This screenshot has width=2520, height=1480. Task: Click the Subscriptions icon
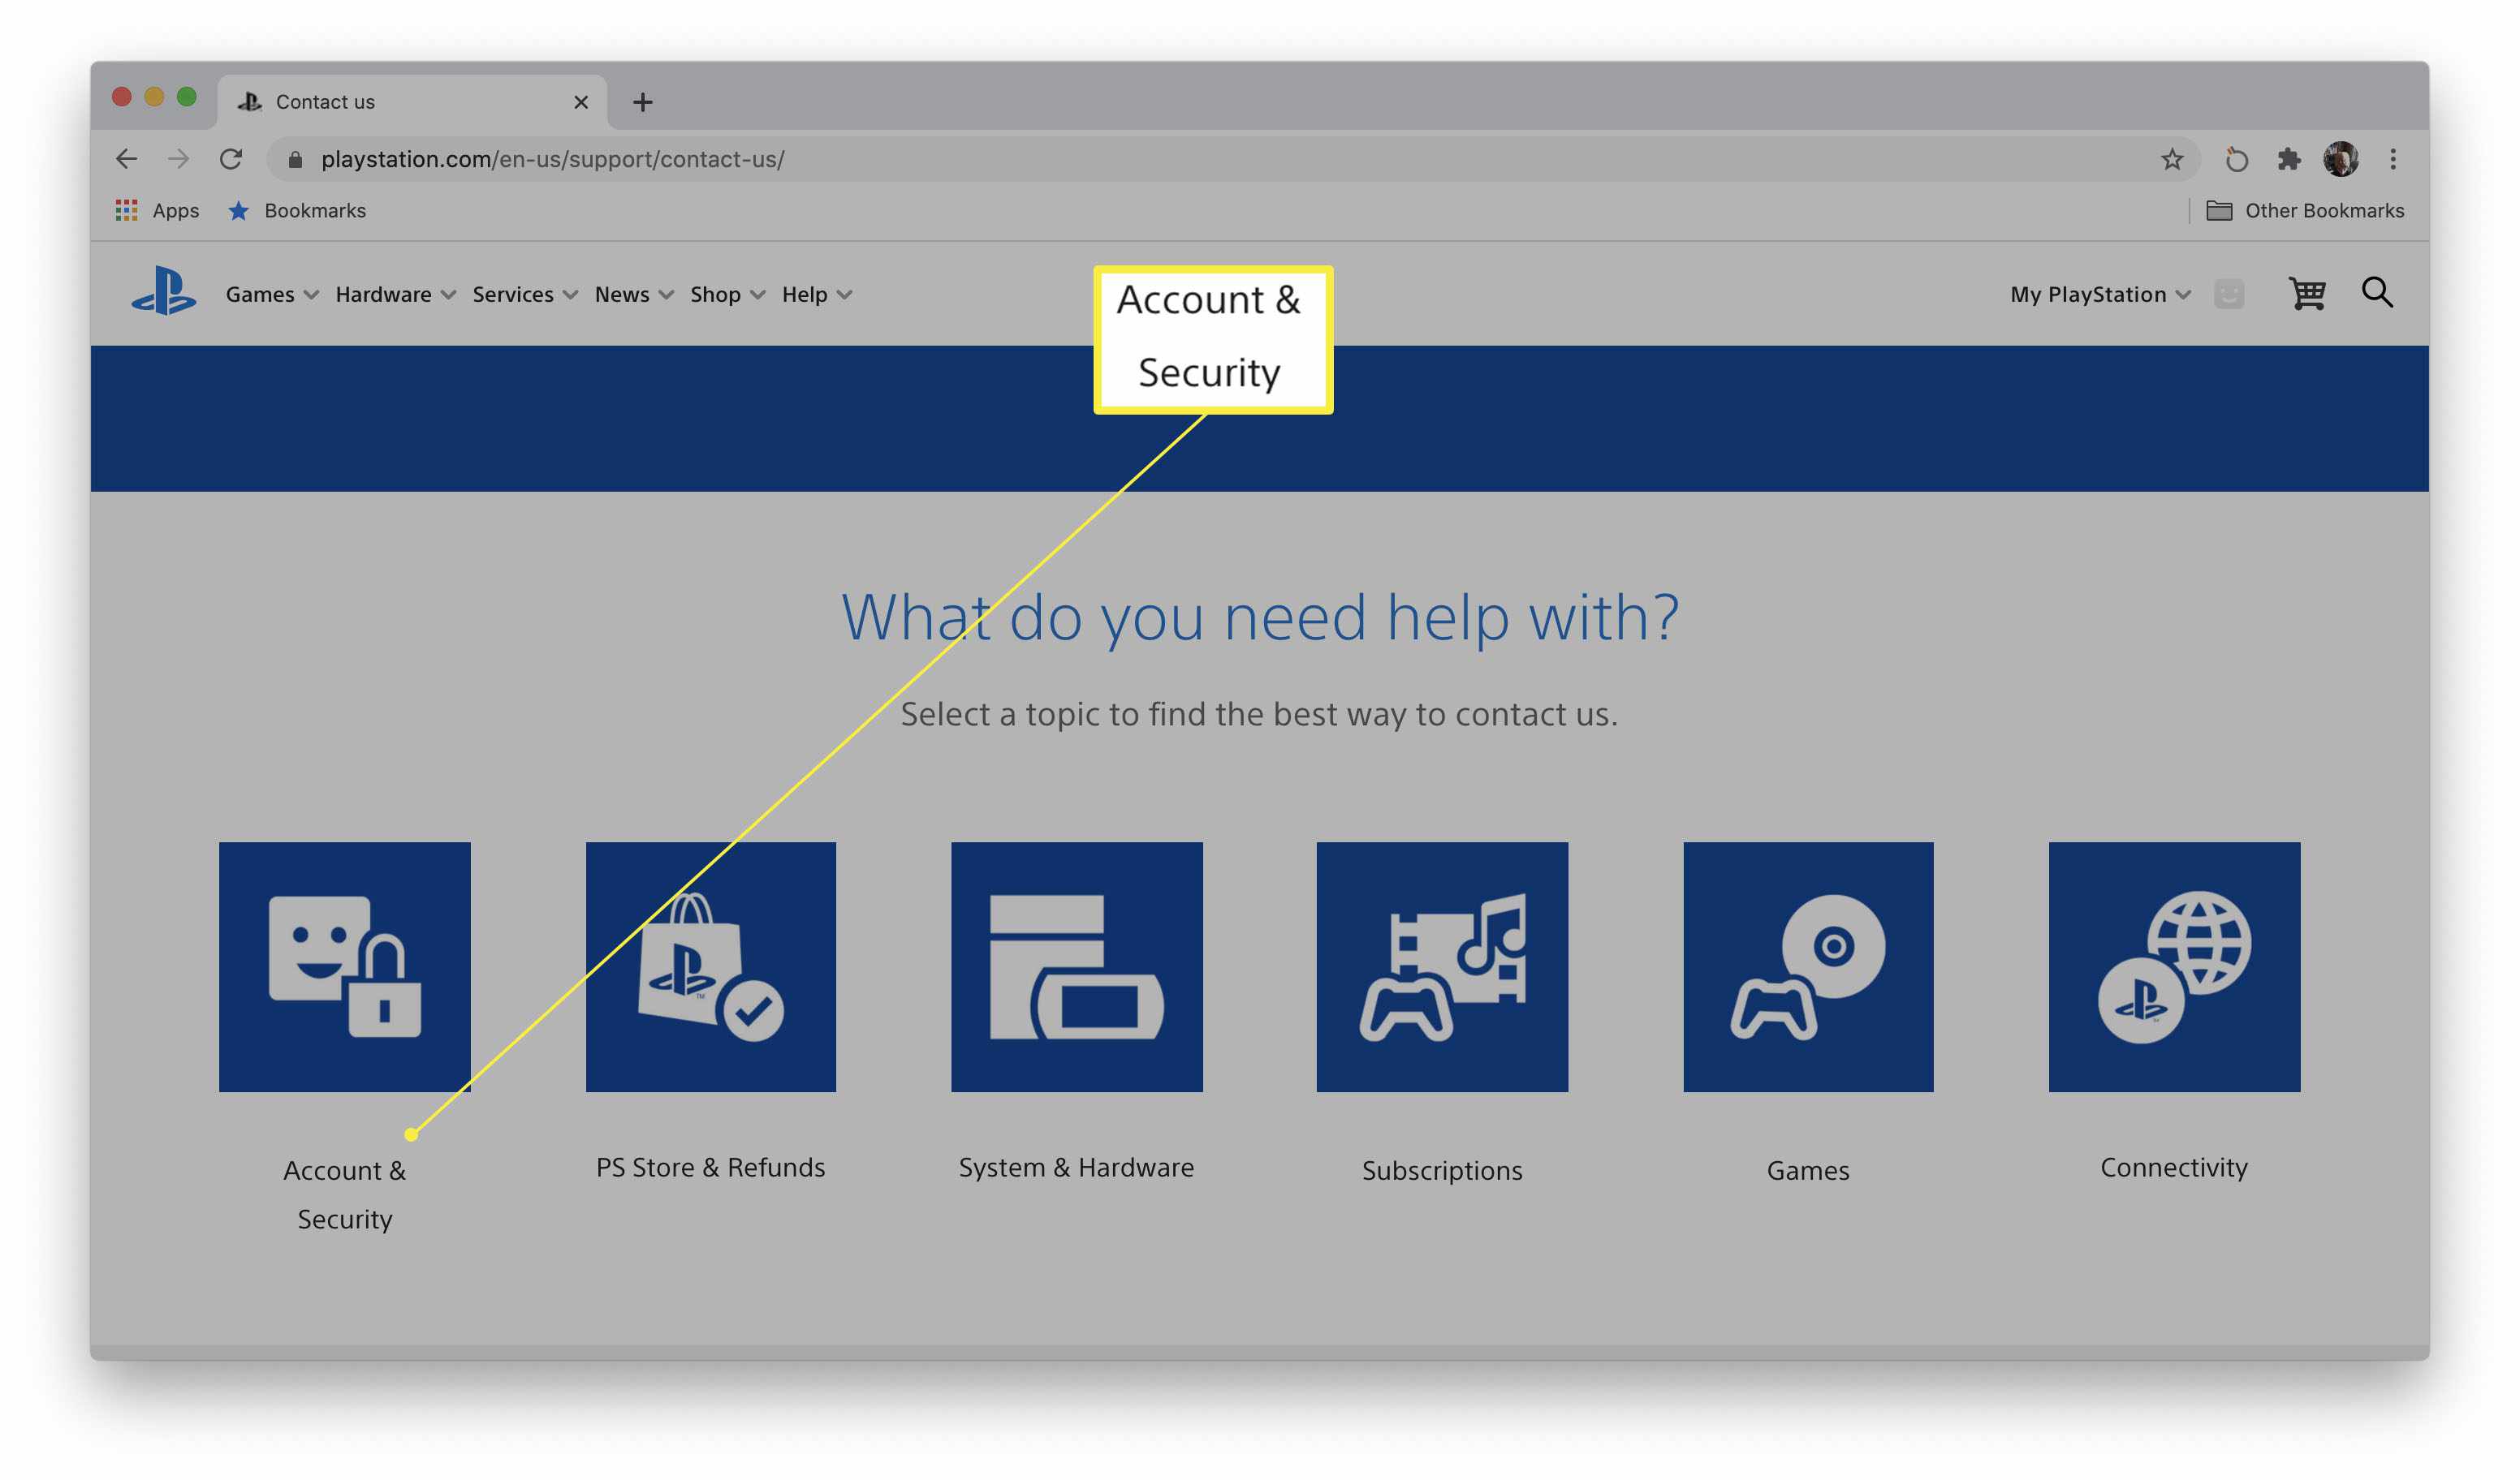point(1442,967)
